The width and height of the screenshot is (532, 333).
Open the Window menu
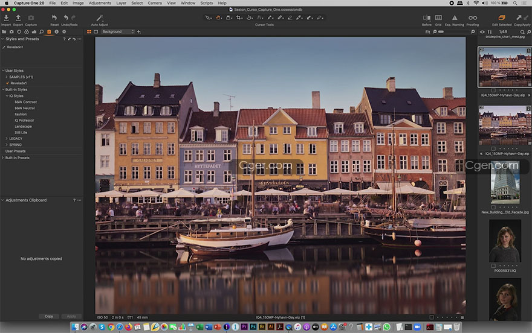tap(188, 3)
